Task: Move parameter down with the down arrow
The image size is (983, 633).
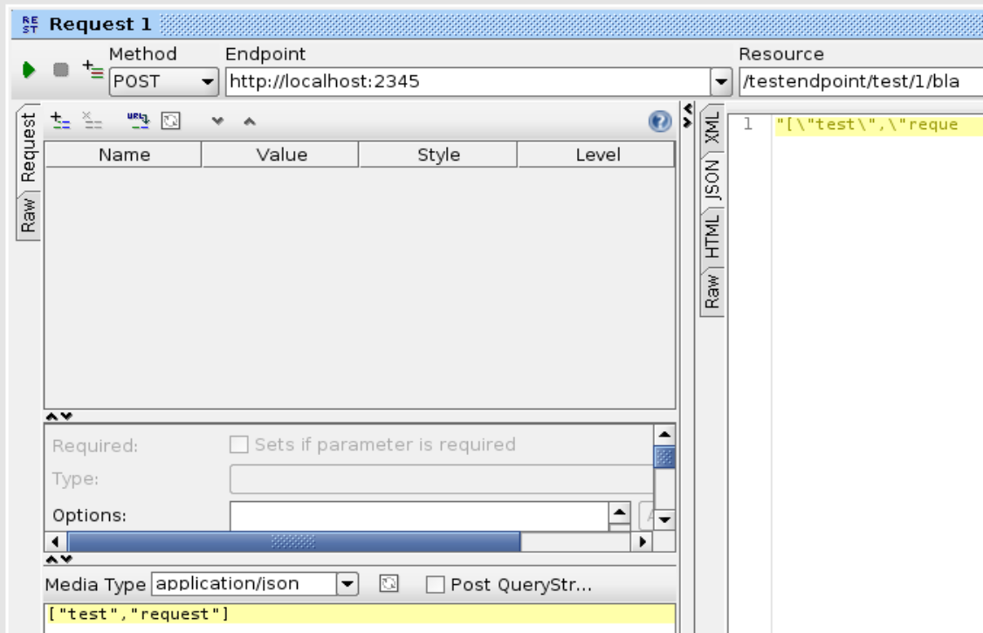Action: click(221, 121)
